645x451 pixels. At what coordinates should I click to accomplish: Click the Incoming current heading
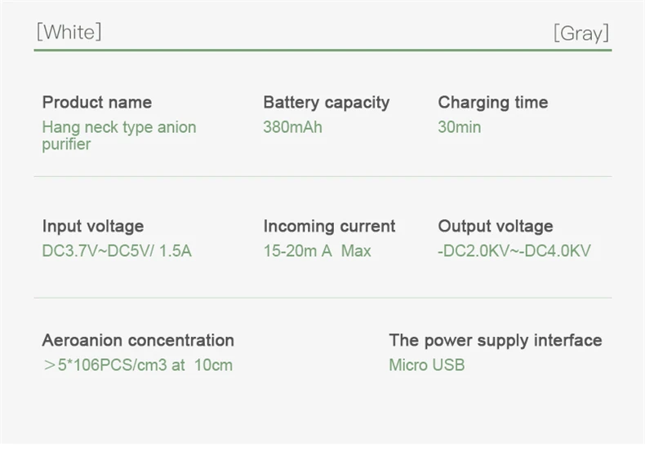pyautogui.click(x=329, y=226)
